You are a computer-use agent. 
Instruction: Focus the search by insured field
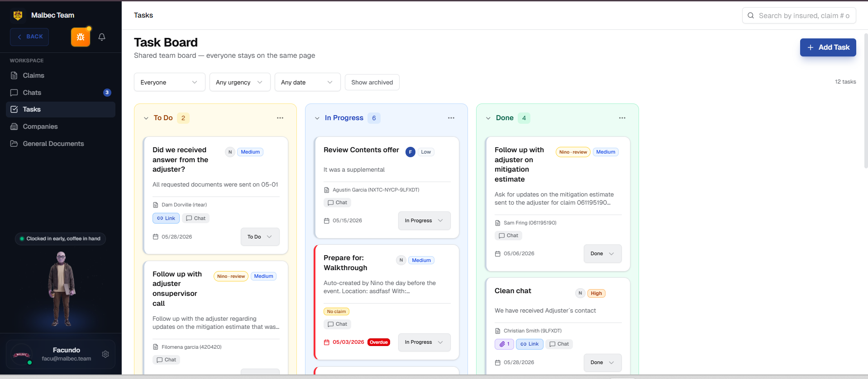click(799, 15)
